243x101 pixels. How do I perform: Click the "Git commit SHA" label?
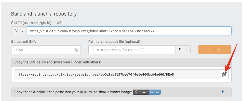(x=23, y=42)
